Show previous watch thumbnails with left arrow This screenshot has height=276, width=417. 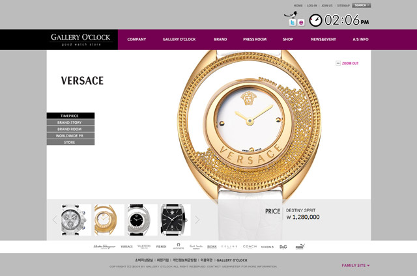55,219
